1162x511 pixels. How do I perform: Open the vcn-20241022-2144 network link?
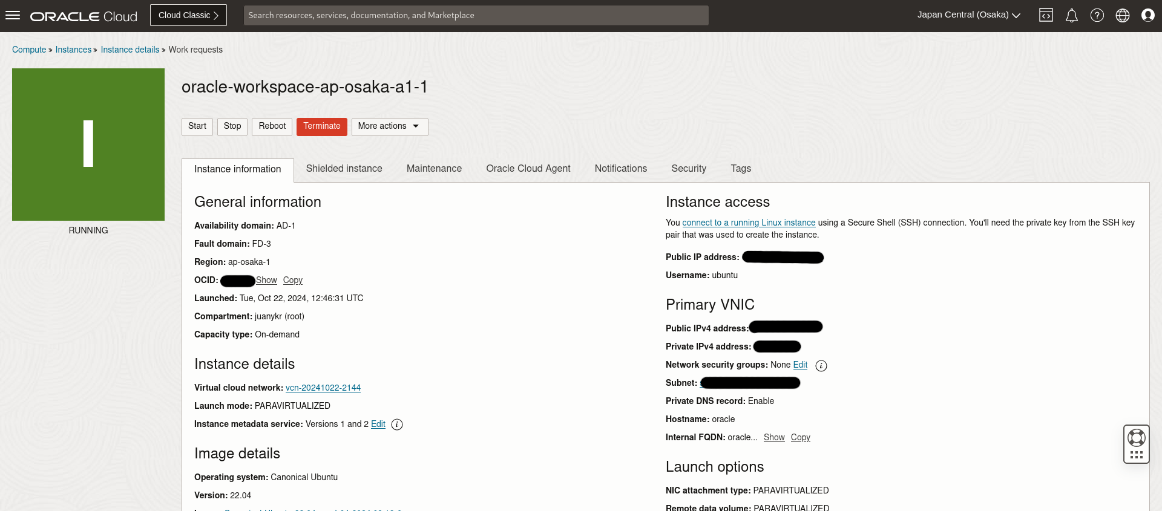(x=323, y=388)
